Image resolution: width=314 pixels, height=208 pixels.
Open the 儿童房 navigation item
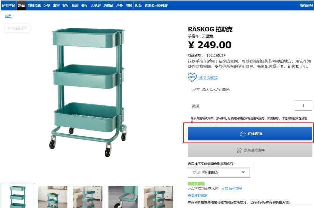[96, 6]
